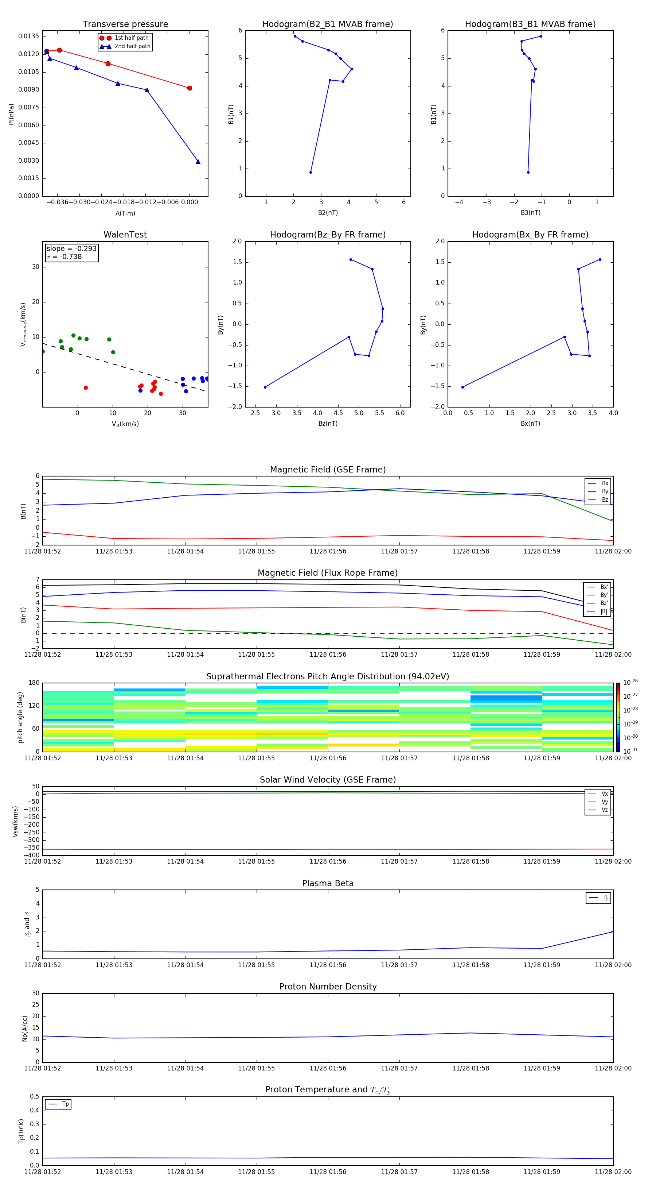Click the "V_remaining(km/s)" y-axis label
This screenshot has height=1204, width=656.
(23, 324)
